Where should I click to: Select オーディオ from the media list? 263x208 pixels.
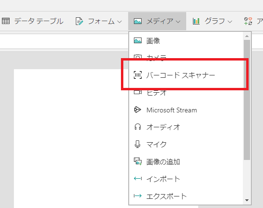point(186,127)
